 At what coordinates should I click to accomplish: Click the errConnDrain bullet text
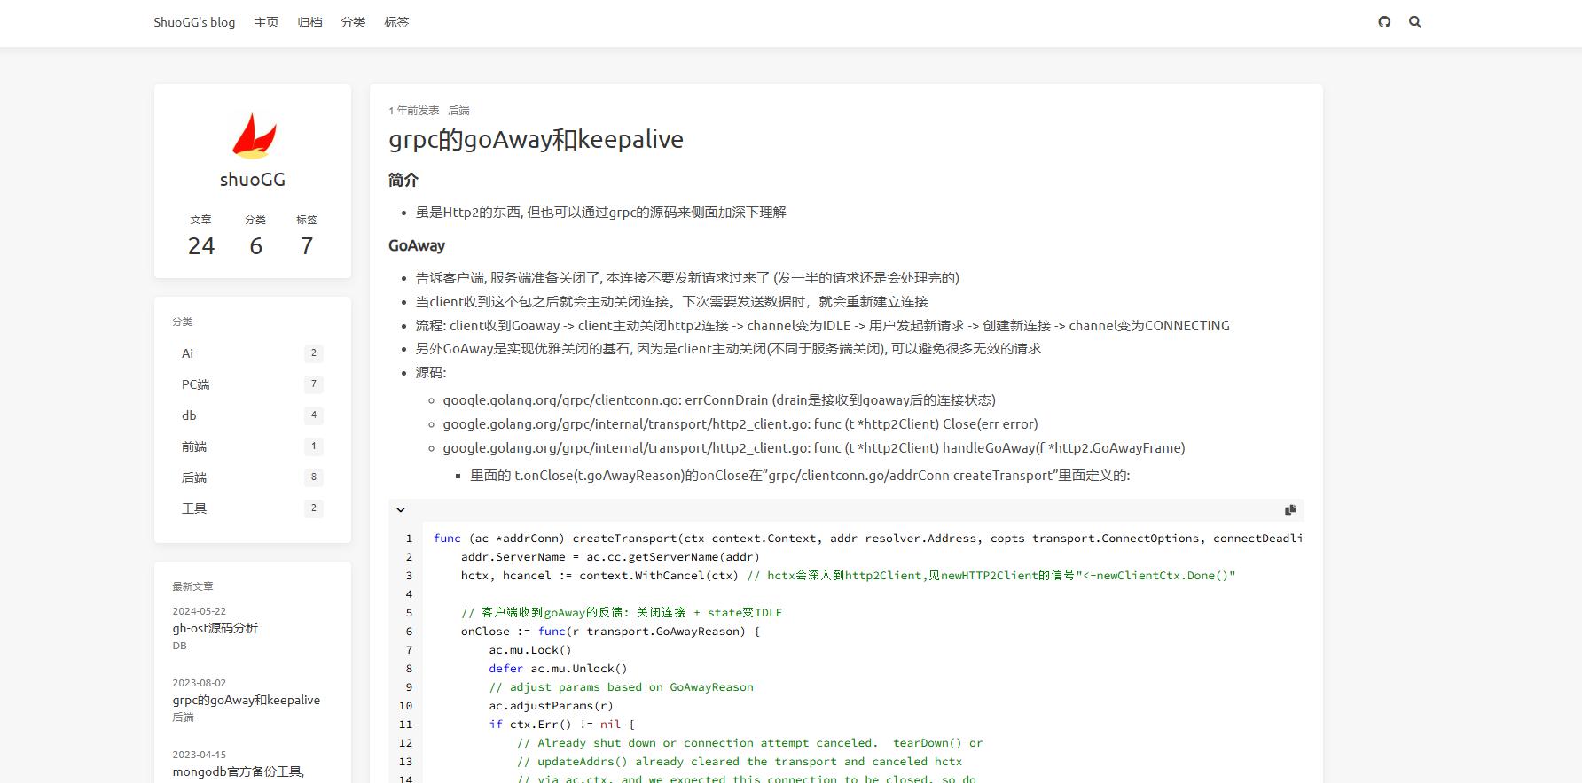tap(719, 400)
